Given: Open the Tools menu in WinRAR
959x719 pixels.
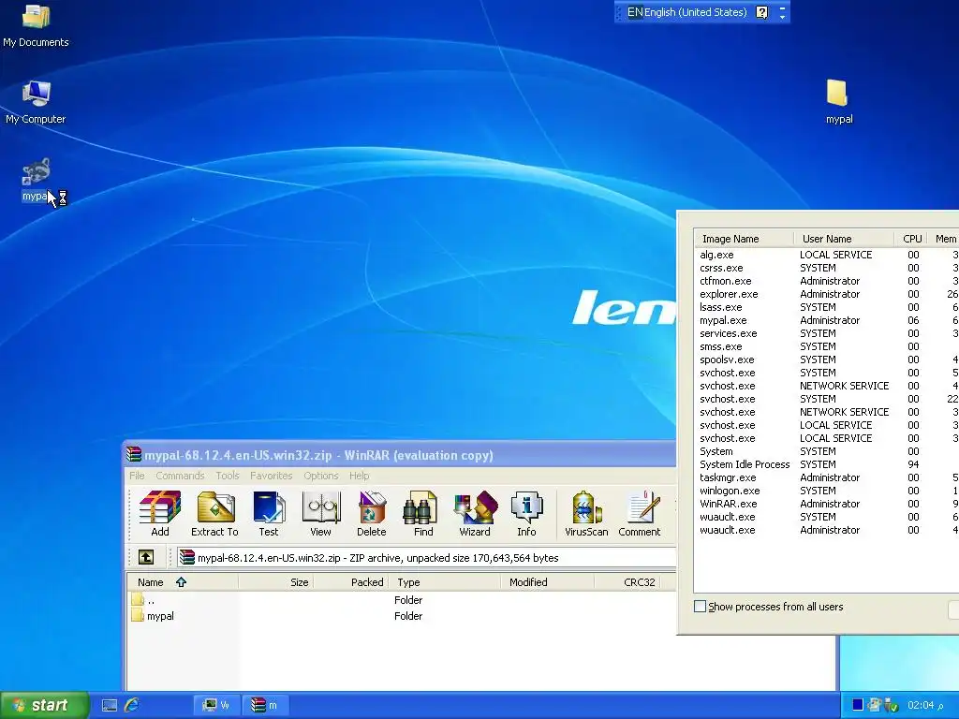Looking at the screenshot, I should [227, 476].
